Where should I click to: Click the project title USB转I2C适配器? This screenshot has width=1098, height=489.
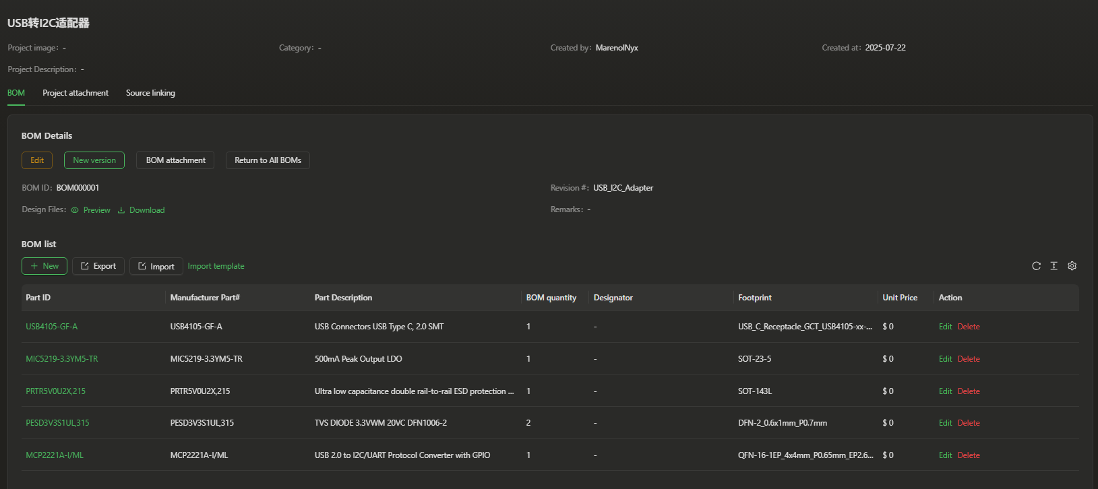(x=49, y=23)
